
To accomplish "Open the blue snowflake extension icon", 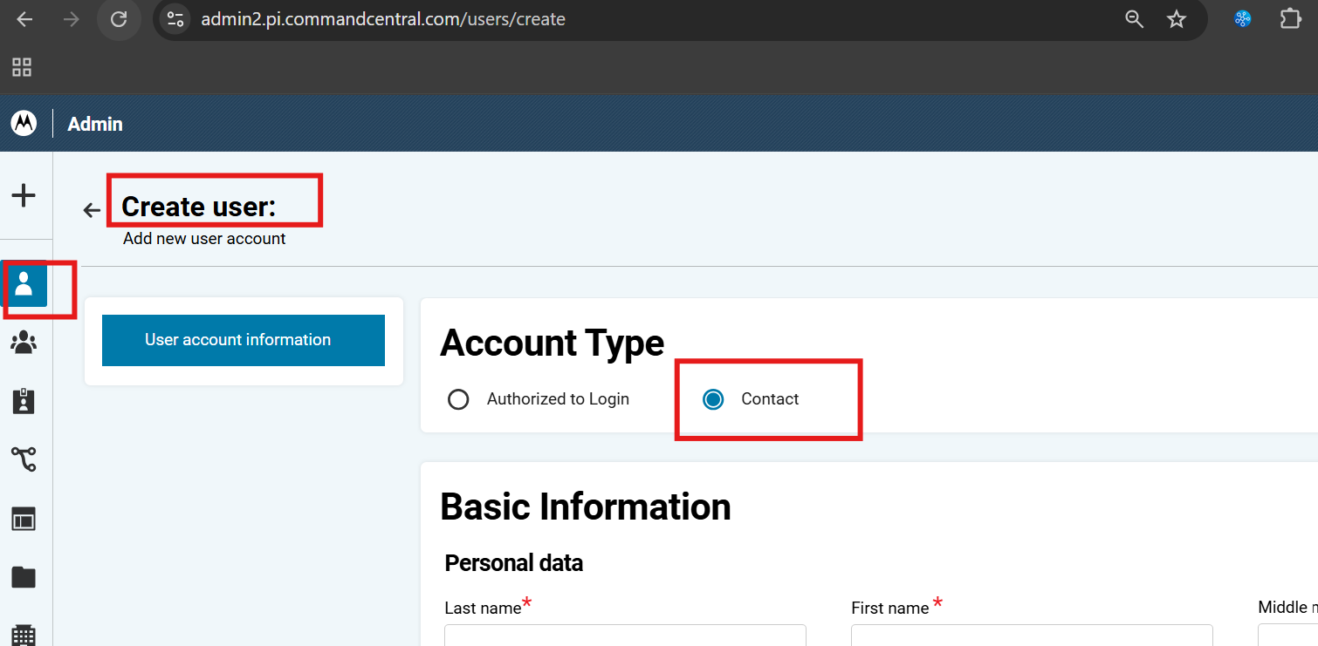I will click(1243, 19).
